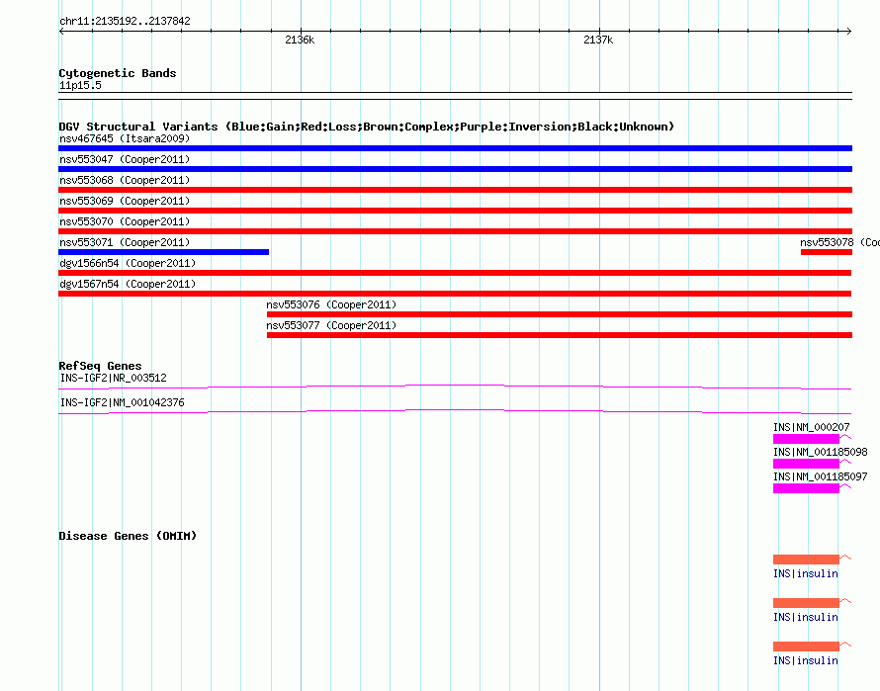
Task: Click the dgv1566n54 (Cooper2011) label
Action: (128, 263)
